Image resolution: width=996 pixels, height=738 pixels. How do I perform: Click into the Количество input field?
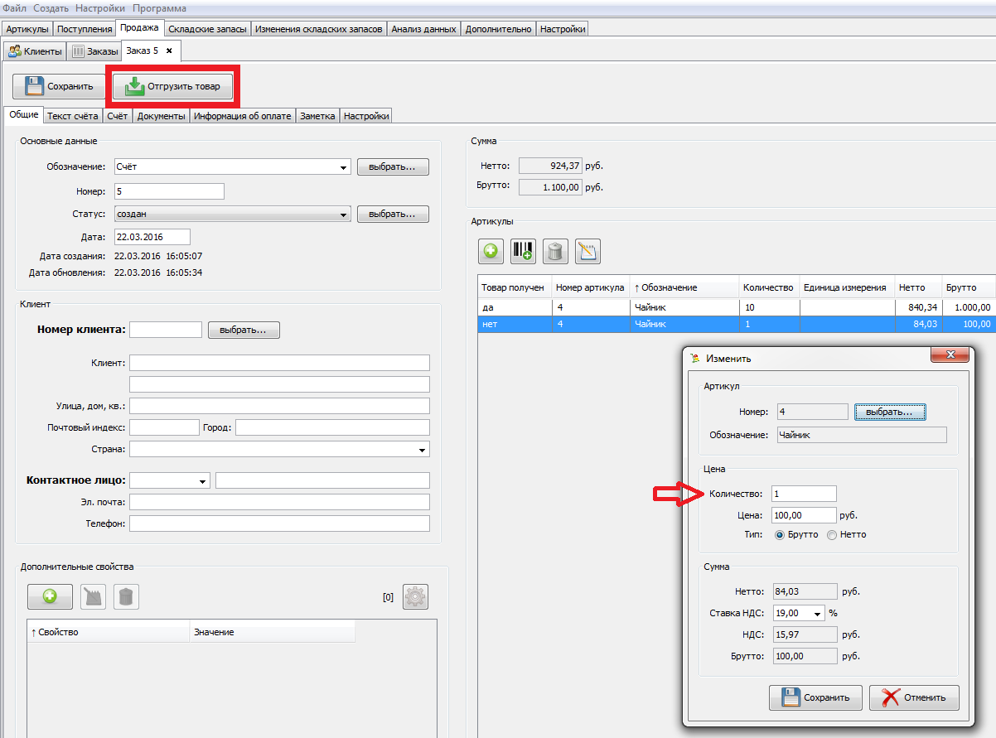pos(804,494)
